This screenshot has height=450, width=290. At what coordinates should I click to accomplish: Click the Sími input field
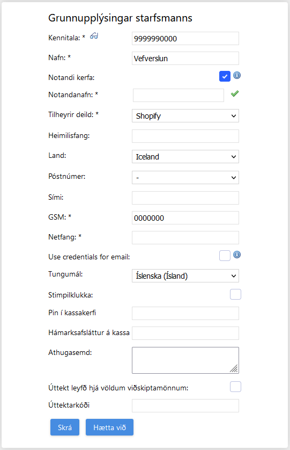pyautogui.click(x=185, y=198)
